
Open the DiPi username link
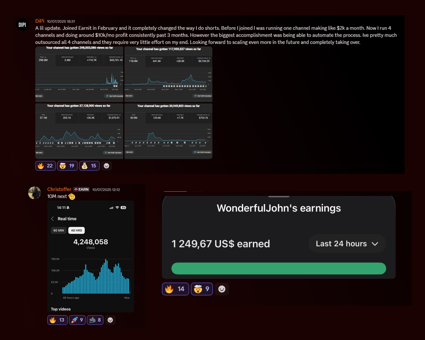pos(40,21)
